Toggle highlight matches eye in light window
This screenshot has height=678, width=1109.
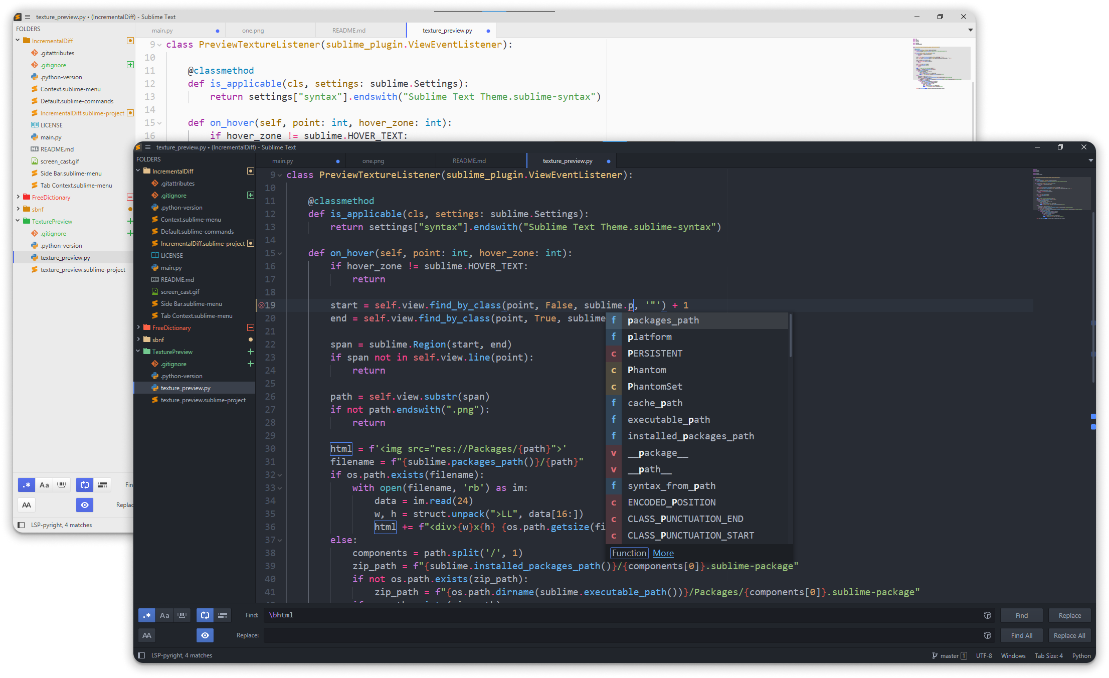(x=85, y=505)
